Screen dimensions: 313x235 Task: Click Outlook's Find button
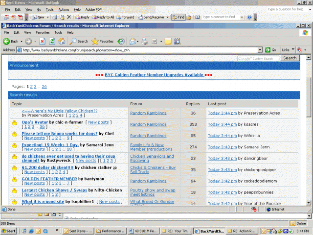(178, 17)
